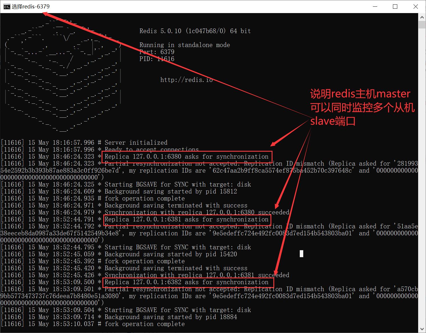The image size is (426, 333).
Task: Click the scrollbar down arrow
Action: (x=422, y=329)
